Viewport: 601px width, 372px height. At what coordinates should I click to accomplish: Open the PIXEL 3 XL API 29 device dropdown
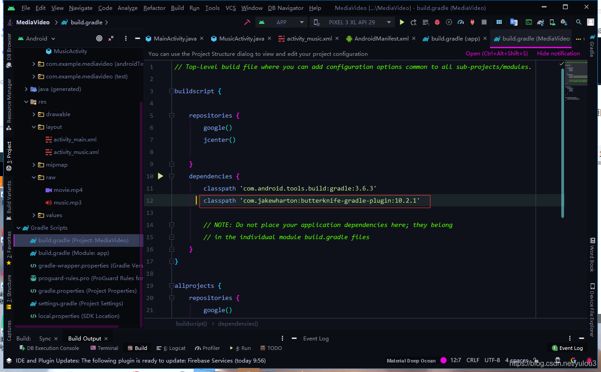coord(352,22)
